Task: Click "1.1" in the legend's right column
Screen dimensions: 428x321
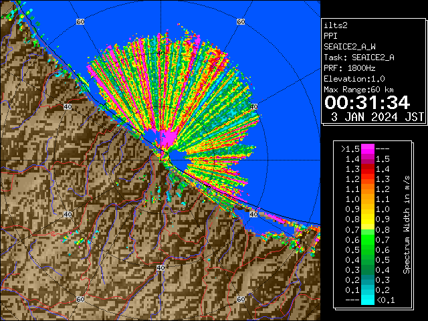Action: tap(383, 199)
